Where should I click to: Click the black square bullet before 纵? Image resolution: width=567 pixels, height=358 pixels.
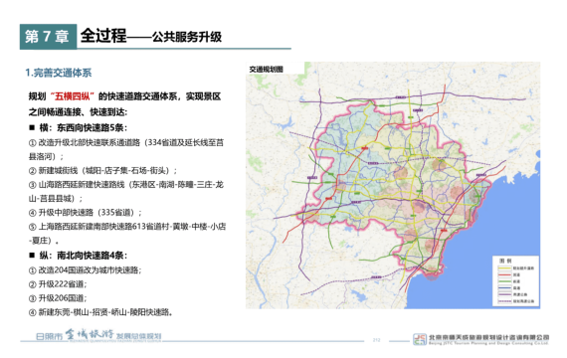(x=32, y=256)
